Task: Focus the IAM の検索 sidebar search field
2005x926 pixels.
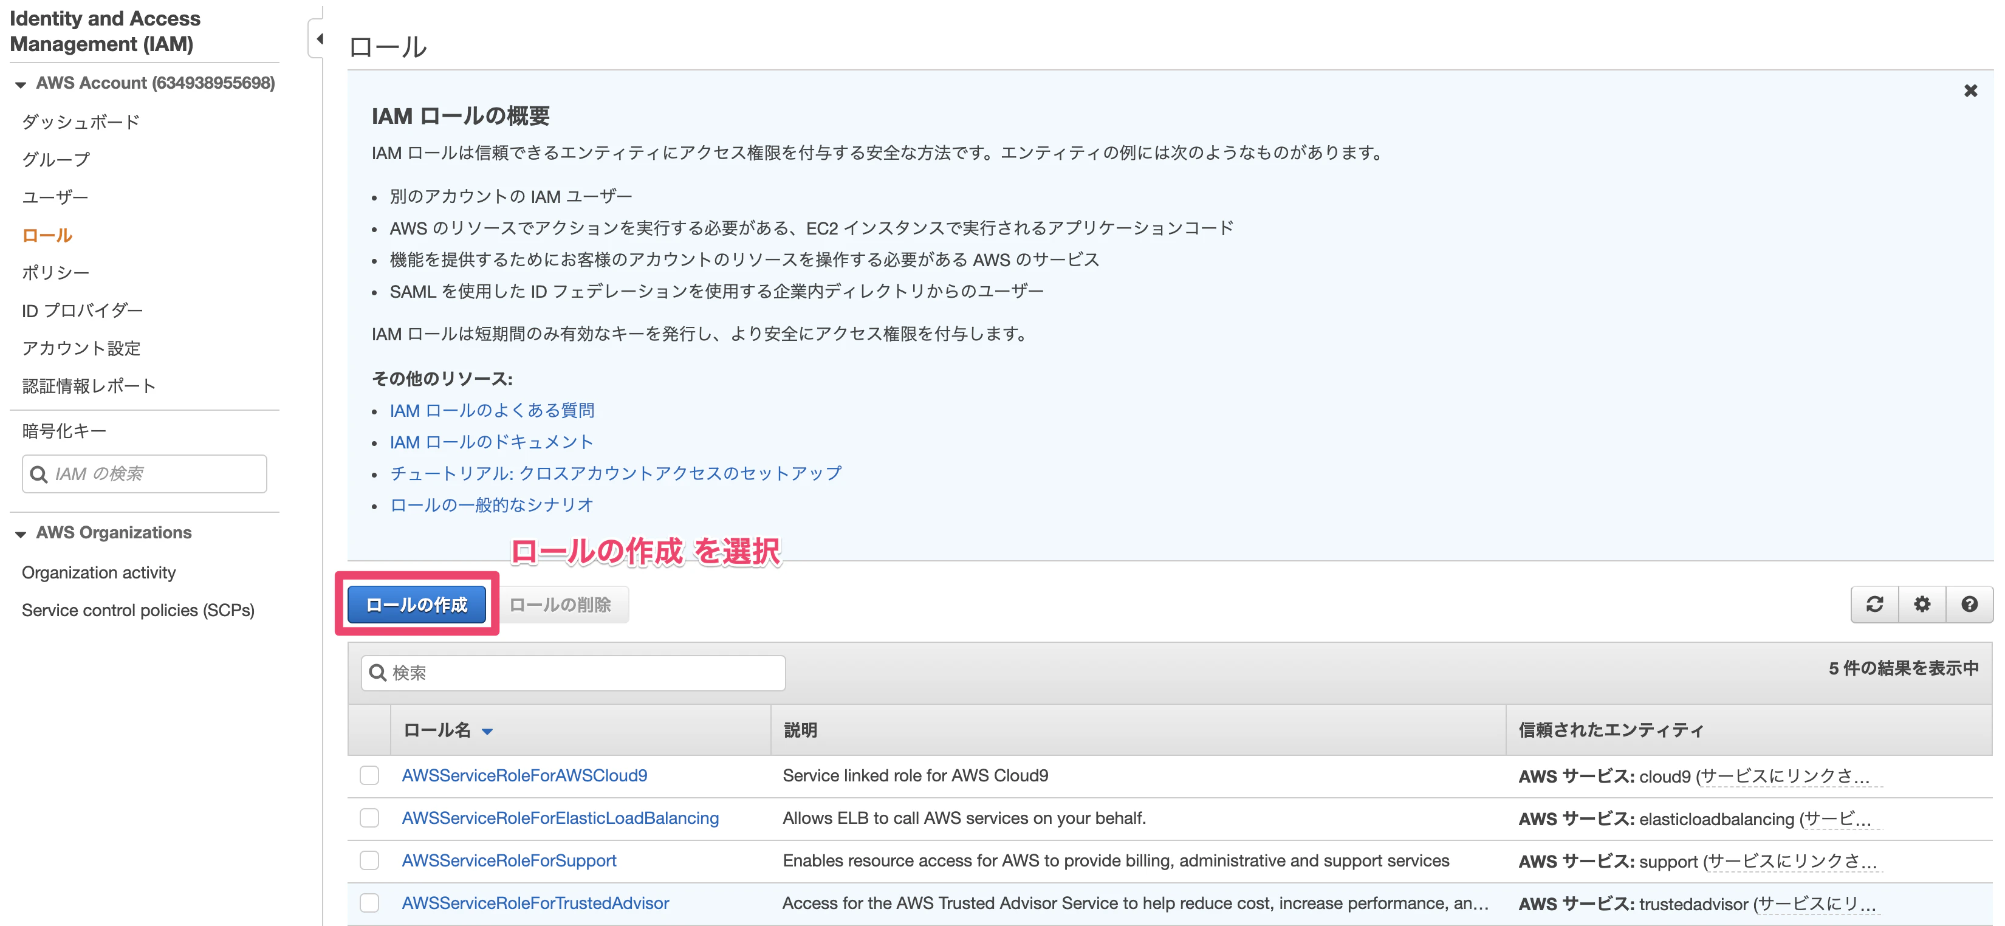Action: [x=145, y=474]
